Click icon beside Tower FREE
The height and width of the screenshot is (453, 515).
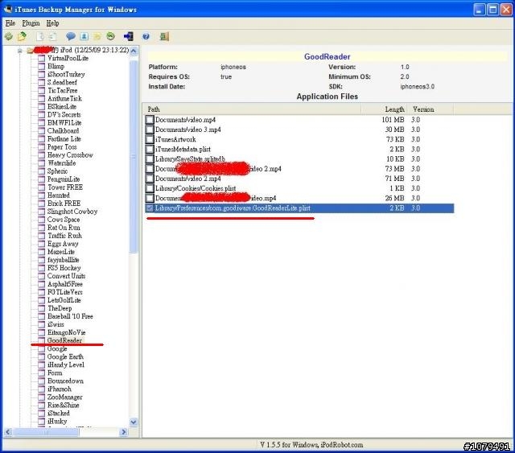[41, 187]
